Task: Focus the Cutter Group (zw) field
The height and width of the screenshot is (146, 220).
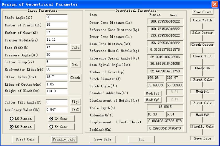Action: click(x=57, y=62)
